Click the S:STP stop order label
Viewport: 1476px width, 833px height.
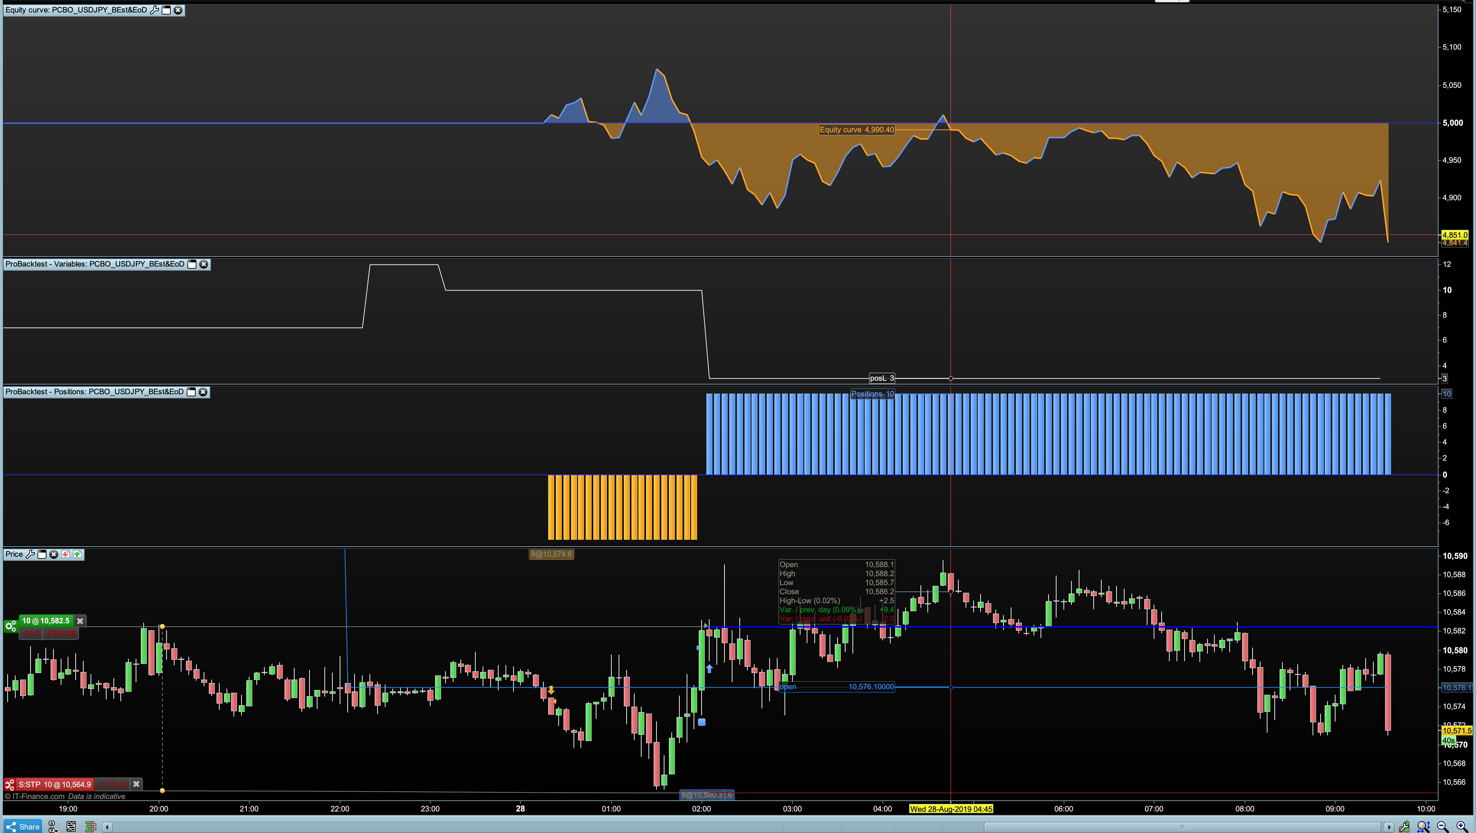pos(54,784)
